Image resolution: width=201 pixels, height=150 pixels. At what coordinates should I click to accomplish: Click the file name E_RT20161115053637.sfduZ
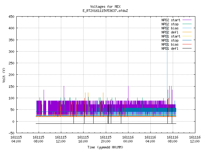pos(105,11)
